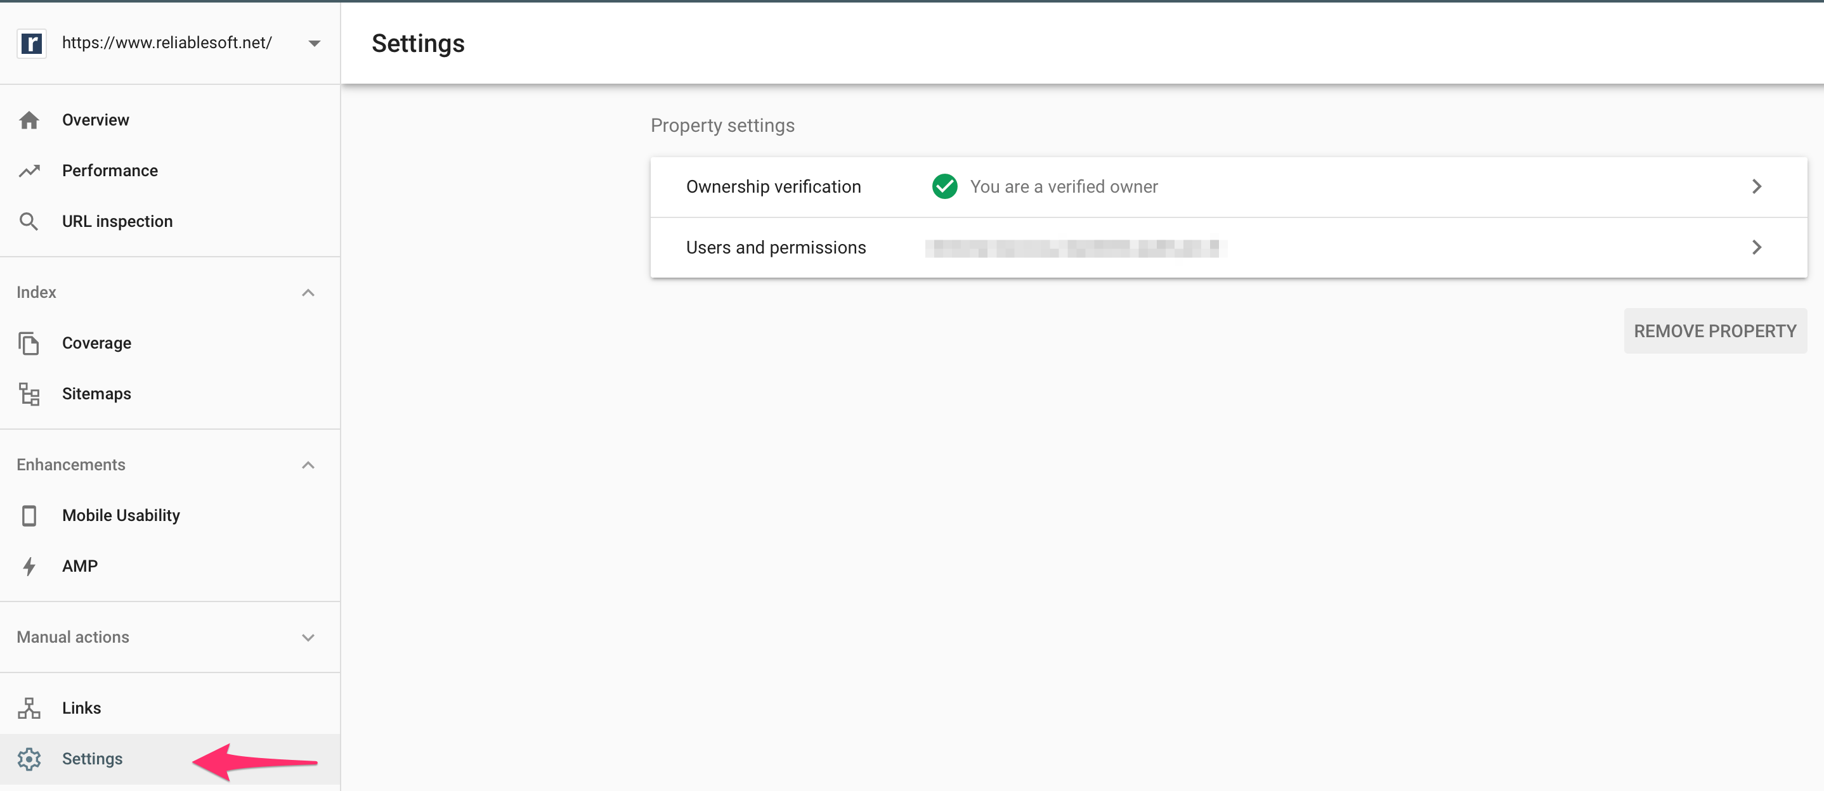This screenshot has width=1824, height=791.
Task: Open the Users and permissions row chevron
Action: point(1756,248)
